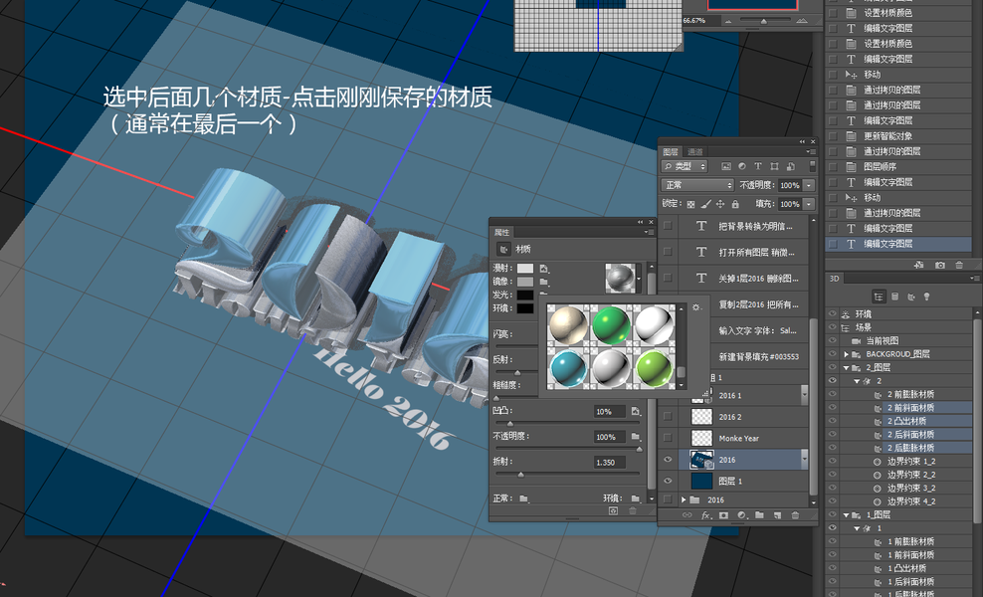
Task: Switch to 图层 tab
Action: [671, 152]
